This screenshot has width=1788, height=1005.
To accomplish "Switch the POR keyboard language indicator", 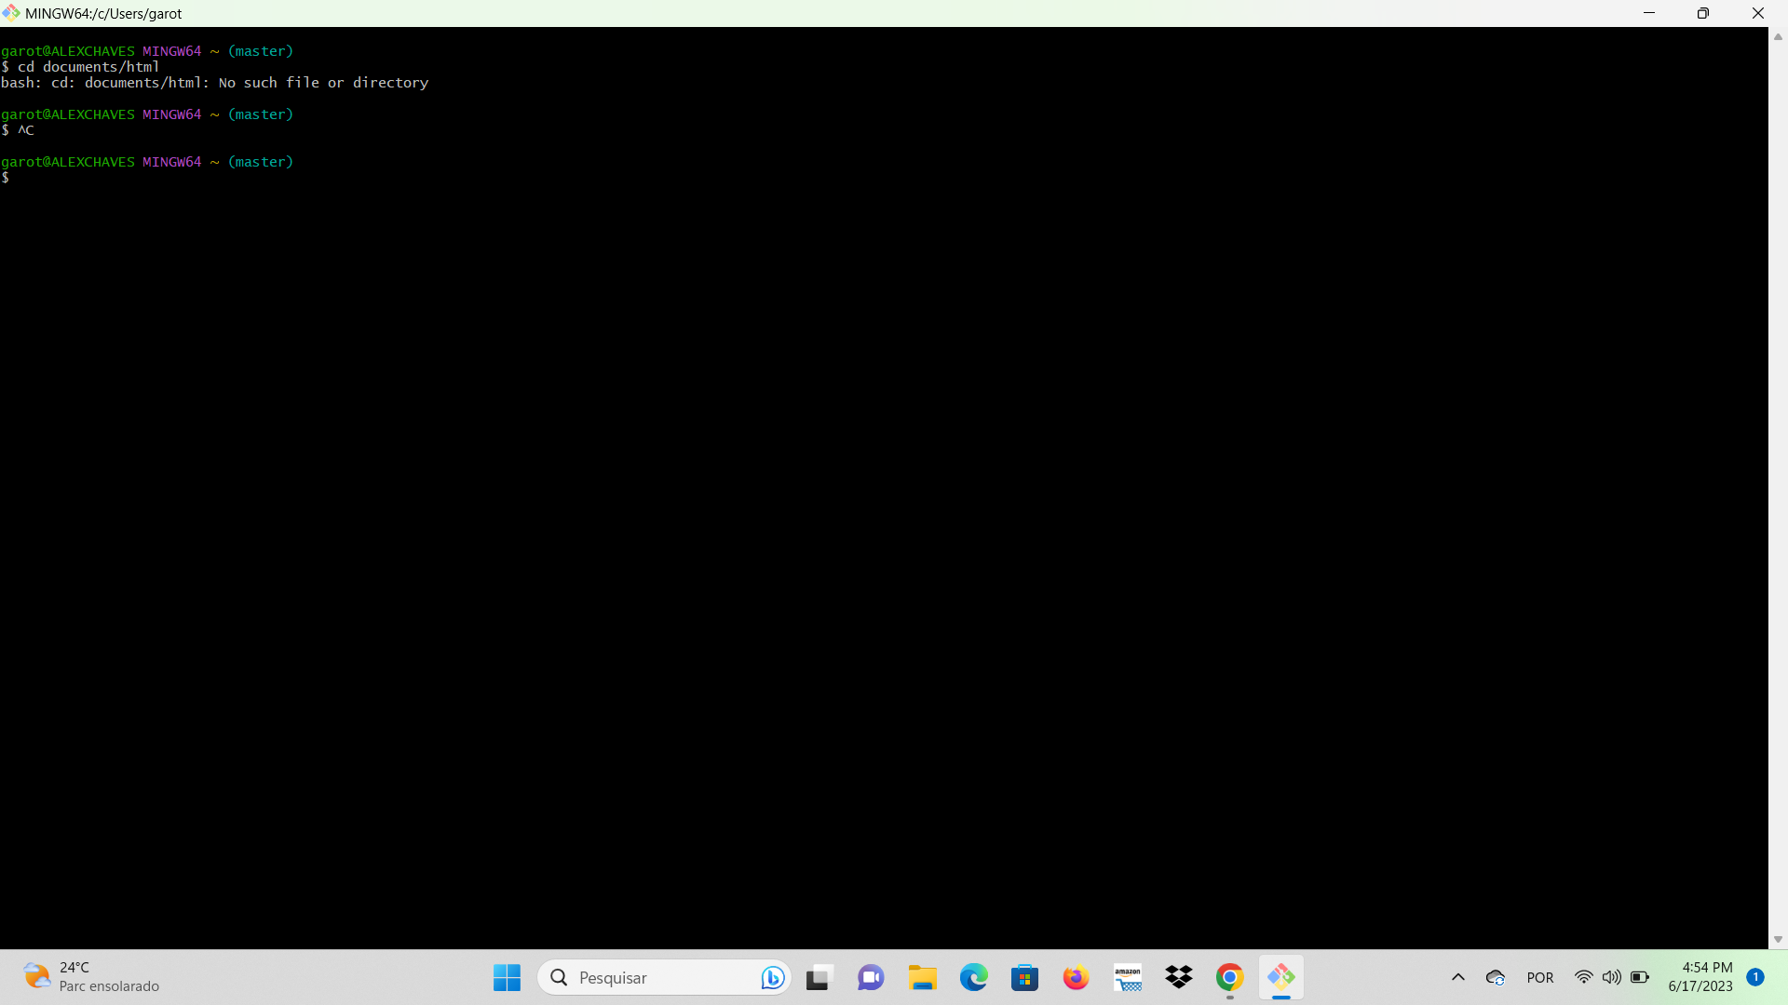I will pos(1540,978).
